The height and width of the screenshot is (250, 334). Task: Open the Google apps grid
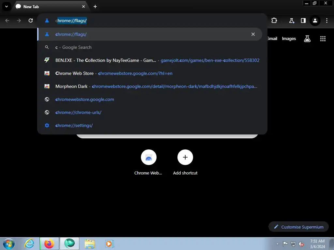tap(323, 38)
